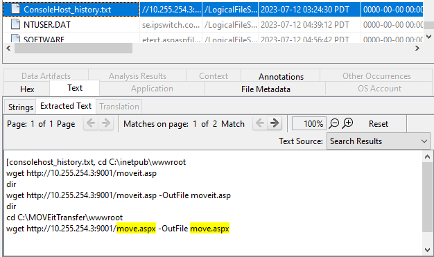This screenshot has height=257, width=434.
Task: Select the NTUSER.DAT file name
Action: point(46,25)
